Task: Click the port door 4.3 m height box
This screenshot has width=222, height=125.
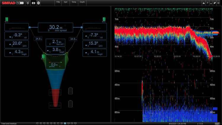Action: point(17,53)
